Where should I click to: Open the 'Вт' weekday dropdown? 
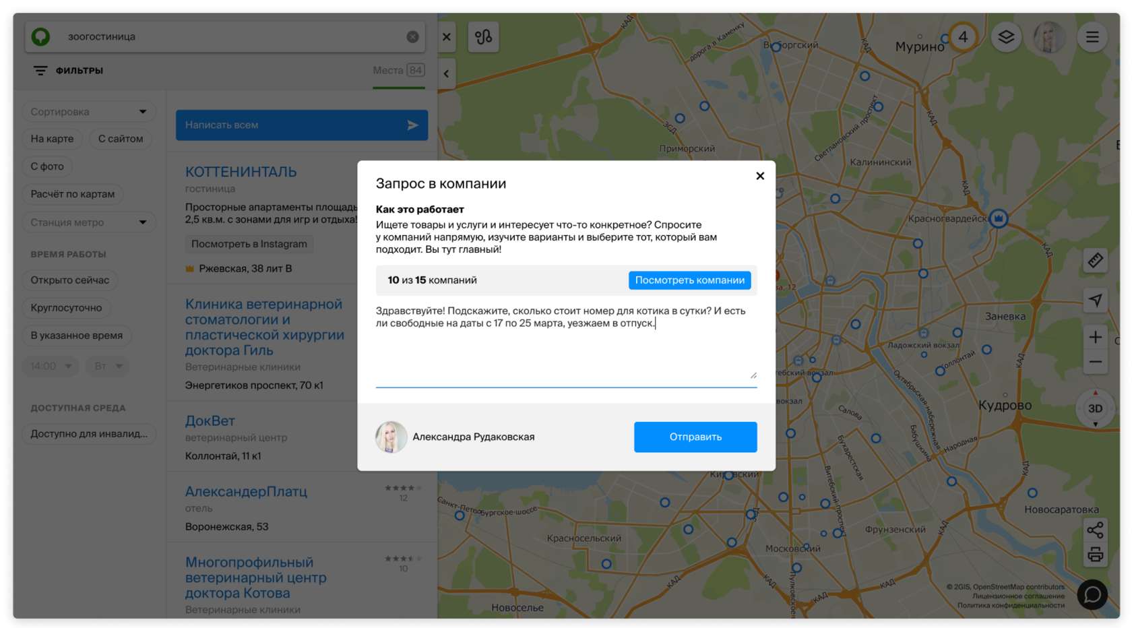[108, 366]
